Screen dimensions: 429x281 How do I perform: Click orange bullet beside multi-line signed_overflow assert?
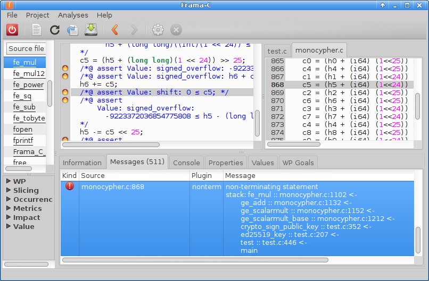coord(65,100)
